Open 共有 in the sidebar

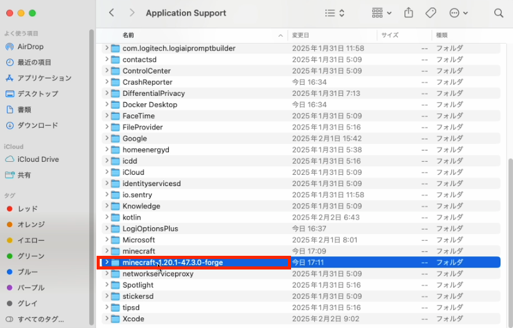pos(18,175)
